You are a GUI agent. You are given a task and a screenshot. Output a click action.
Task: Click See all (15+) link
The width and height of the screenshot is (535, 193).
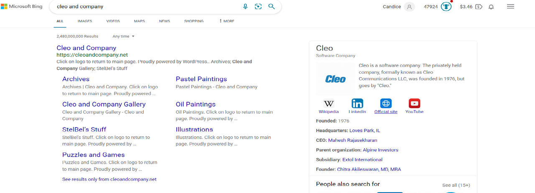pos(456,185)
